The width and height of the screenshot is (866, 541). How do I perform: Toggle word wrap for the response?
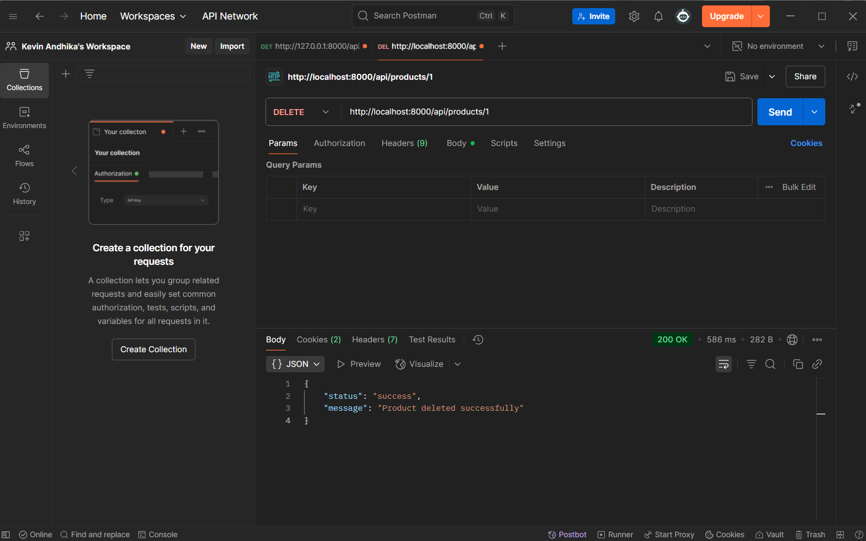pyautogui.click(x=723, y=364)
